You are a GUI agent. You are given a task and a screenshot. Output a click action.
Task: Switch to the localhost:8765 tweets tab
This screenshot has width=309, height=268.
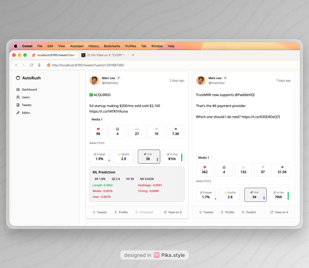tap(54, 55)
